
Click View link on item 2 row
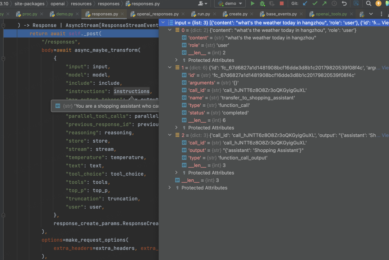(x=385, y=135)
